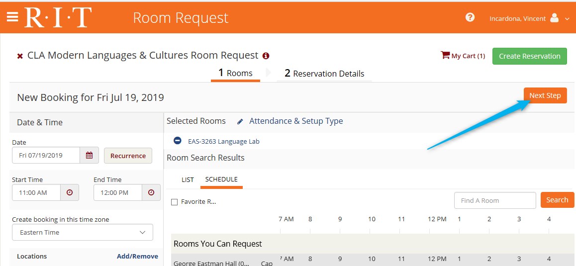Open the Start Time clock picker
The width and height of the screenshot is (576, 266).
click(70, 192)
